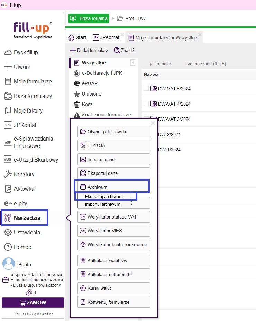Open the Kosz trash folder
The height and width of the screenshot is (321, 256).
pyautogui.click(x=87, y=104)
